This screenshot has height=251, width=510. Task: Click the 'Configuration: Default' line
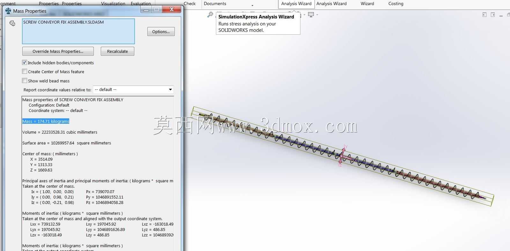tap(49, 105)
